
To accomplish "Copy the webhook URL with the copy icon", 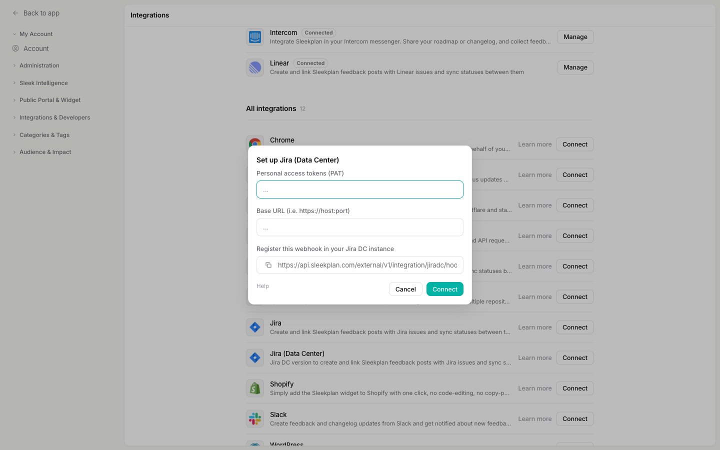I will point(268,265).
